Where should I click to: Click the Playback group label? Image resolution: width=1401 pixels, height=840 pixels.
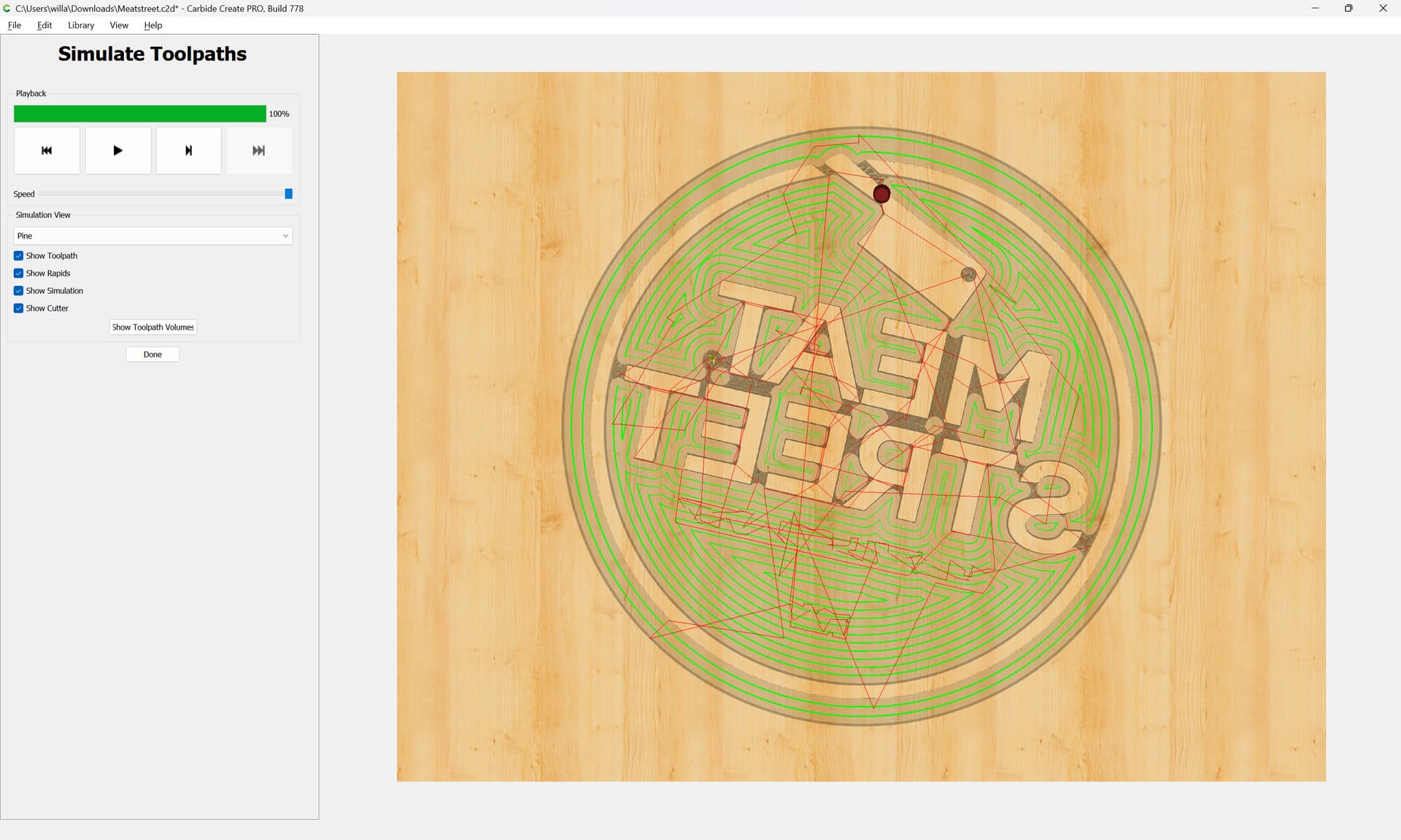point(31,93)
